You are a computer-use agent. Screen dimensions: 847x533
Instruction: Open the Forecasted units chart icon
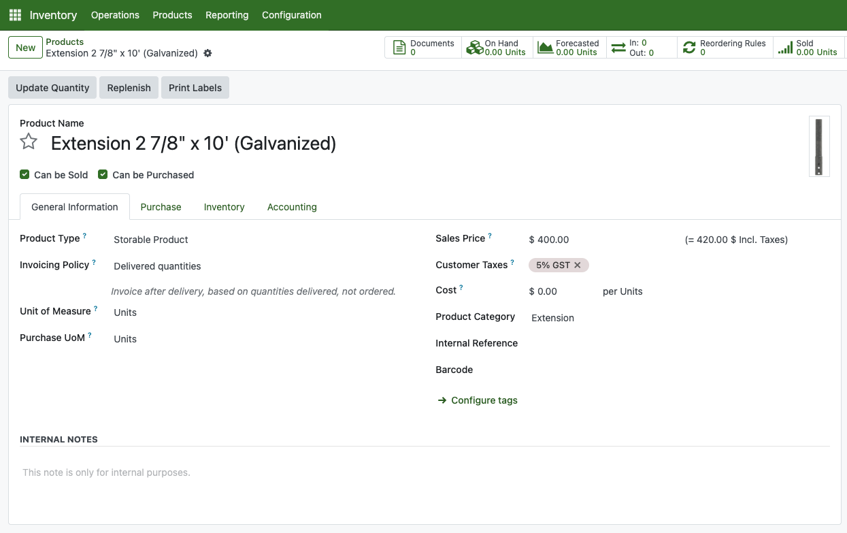point(545,48)
